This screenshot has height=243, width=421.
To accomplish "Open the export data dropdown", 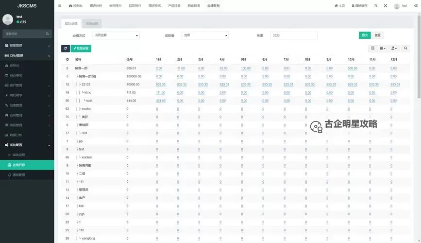I will (394, 48).
